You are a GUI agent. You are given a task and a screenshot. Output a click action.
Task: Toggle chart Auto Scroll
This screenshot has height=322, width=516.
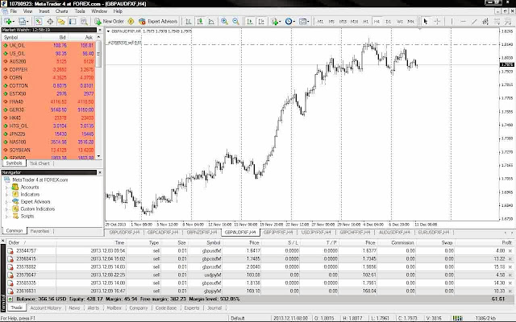pyautogui.click(x=250, y=22)
